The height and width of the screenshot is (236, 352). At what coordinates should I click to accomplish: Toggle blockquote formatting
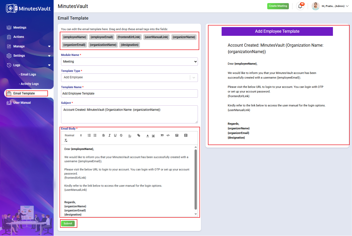click(x=162, y=136)
